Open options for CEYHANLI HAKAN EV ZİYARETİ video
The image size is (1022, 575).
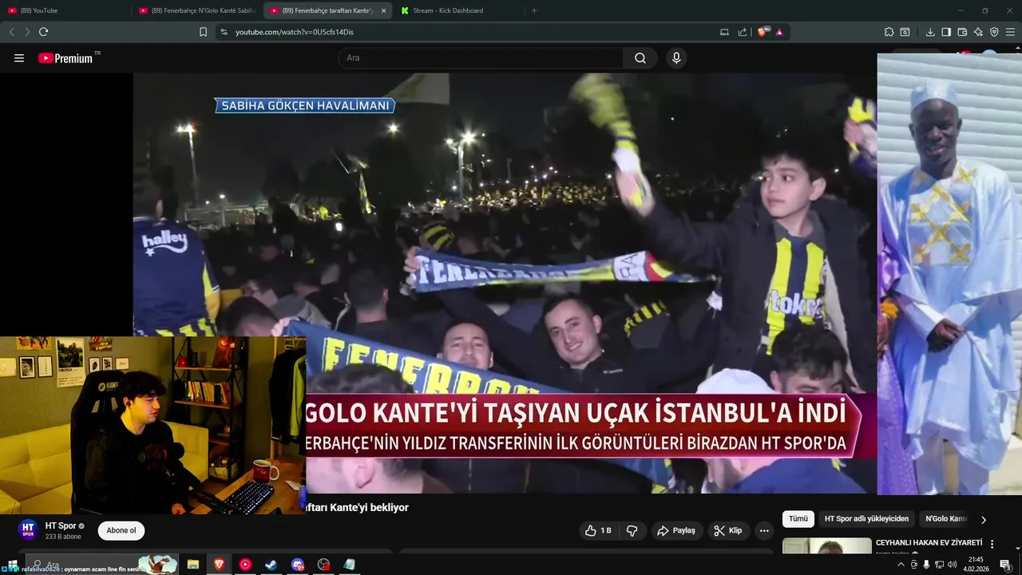click(x=992, y=544)
